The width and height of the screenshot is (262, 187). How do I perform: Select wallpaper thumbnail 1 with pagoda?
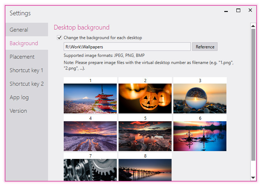[x=90, y=98]
